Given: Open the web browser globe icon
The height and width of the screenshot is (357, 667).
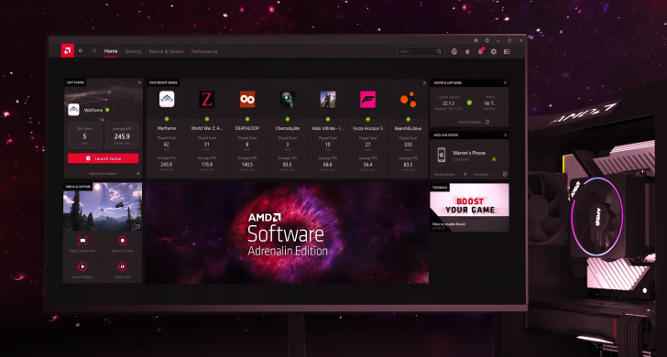Looking at the screenshot, I should 454,51.
